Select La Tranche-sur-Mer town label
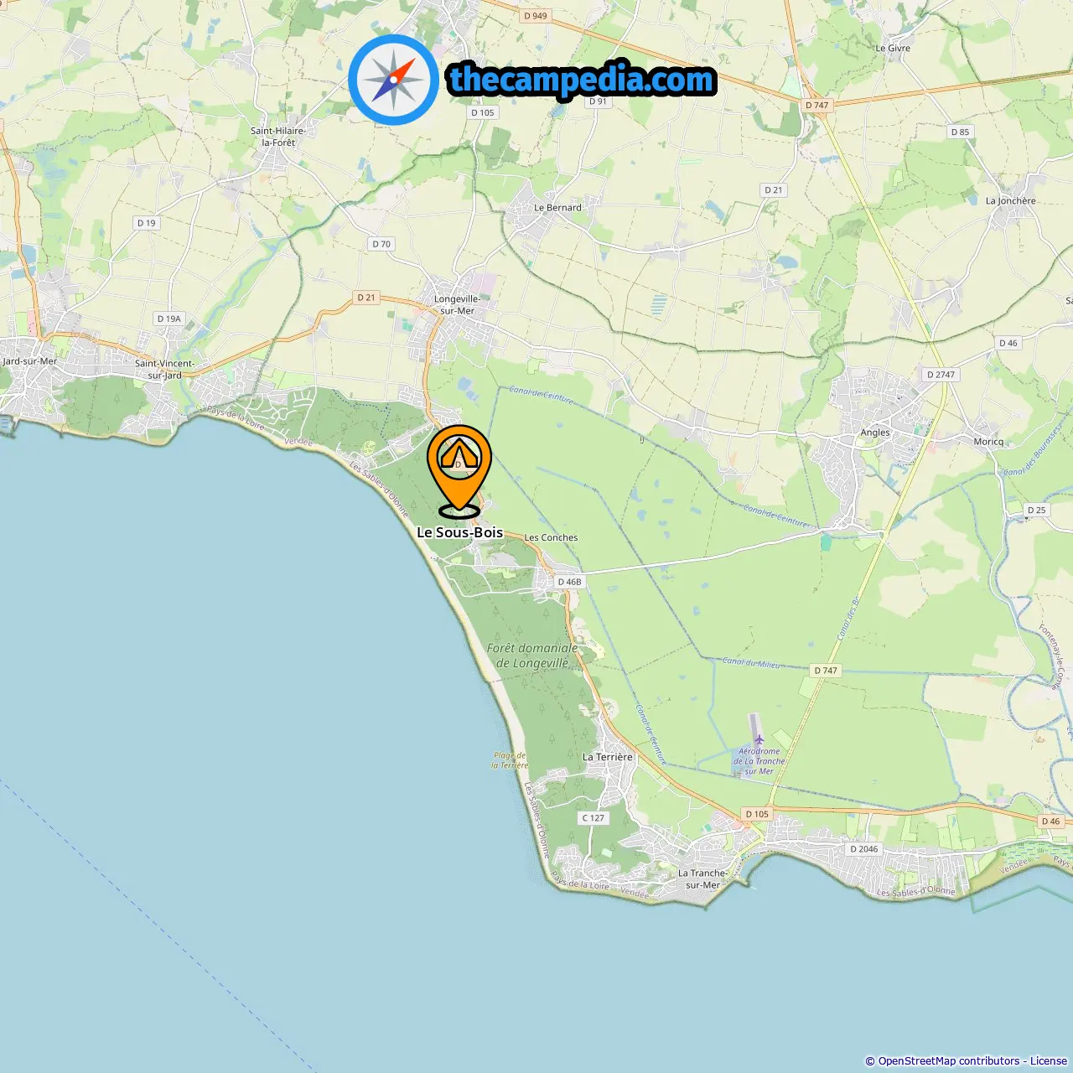 pos(702,879)
